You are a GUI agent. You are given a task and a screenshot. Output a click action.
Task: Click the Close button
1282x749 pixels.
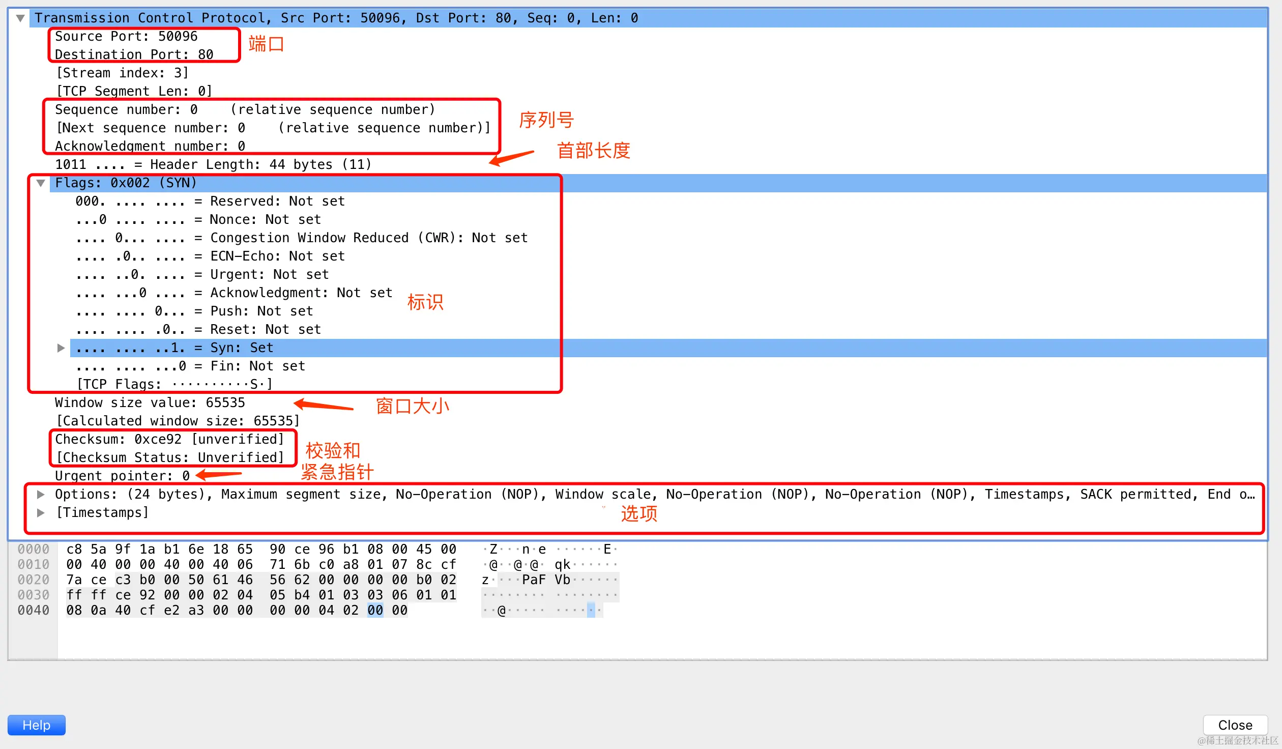pyautogui.click(x=1235, y=725)
